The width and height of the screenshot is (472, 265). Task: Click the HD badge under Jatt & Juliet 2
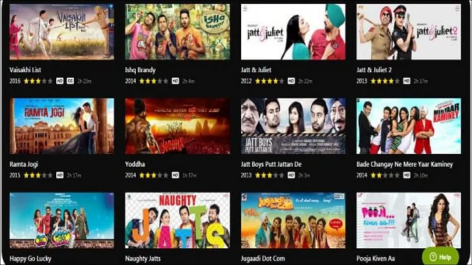407,81
